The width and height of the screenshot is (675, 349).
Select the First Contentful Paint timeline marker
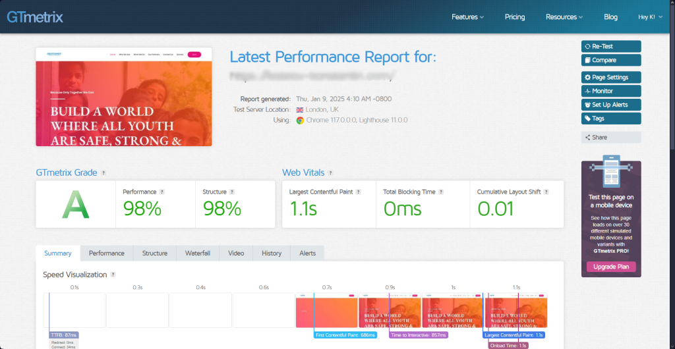coord(345,335)
